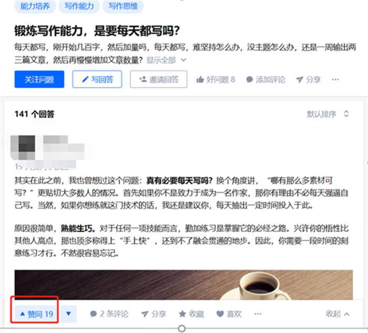Select the 能力培养 topic tag

click(35, 6)
